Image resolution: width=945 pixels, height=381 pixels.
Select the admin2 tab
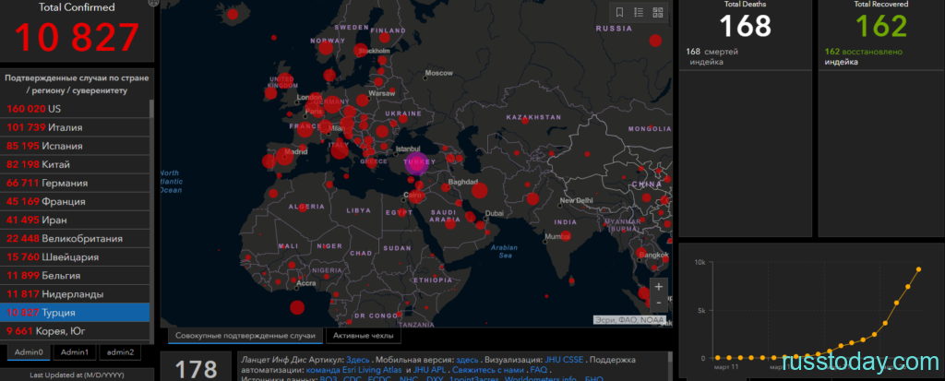(x=120, y=352)
